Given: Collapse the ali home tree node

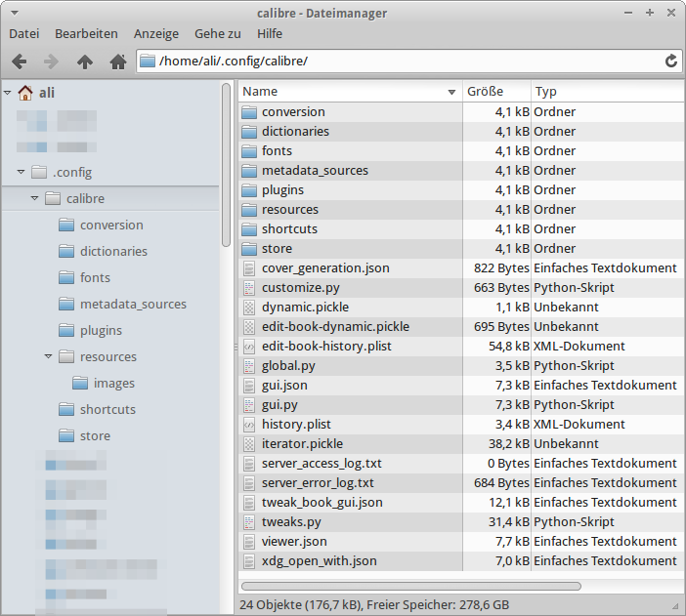Looking at the screenshot, I should (x=8, y=93).
